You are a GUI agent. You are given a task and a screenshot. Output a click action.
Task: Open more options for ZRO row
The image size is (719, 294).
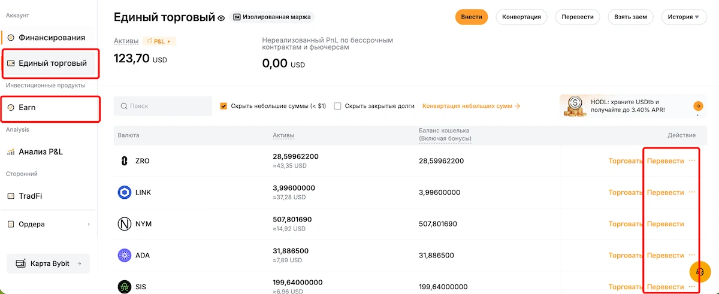coord(692,160)
